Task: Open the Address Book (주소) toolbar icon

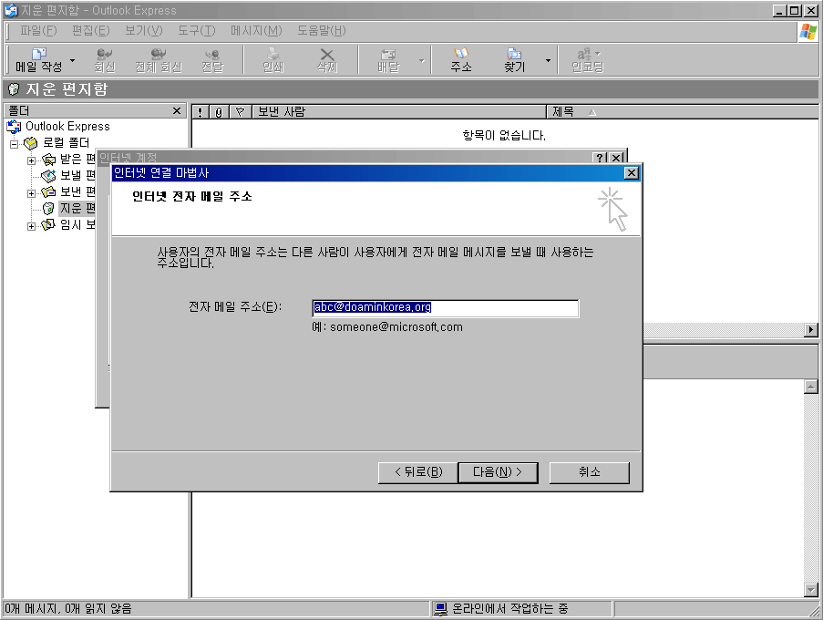Action: click(x=461, y=60)
